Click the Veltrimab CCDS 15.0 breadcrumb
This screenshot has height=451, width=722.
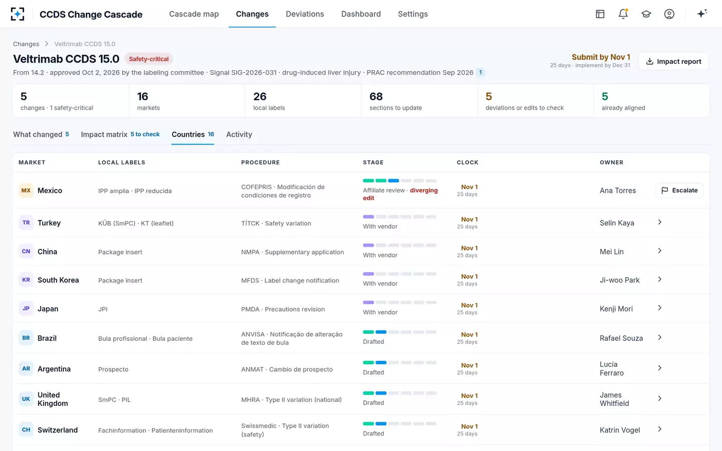pyautogui.click(x=85, y=44)
